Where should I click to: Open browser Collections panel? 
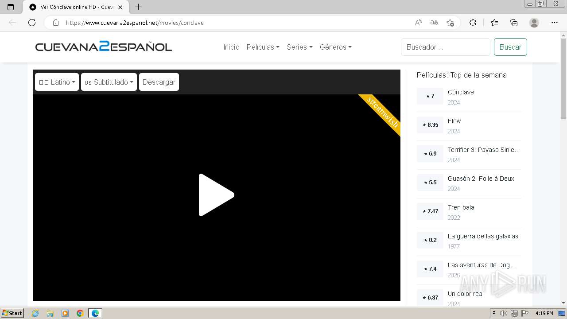click(514, 23)
